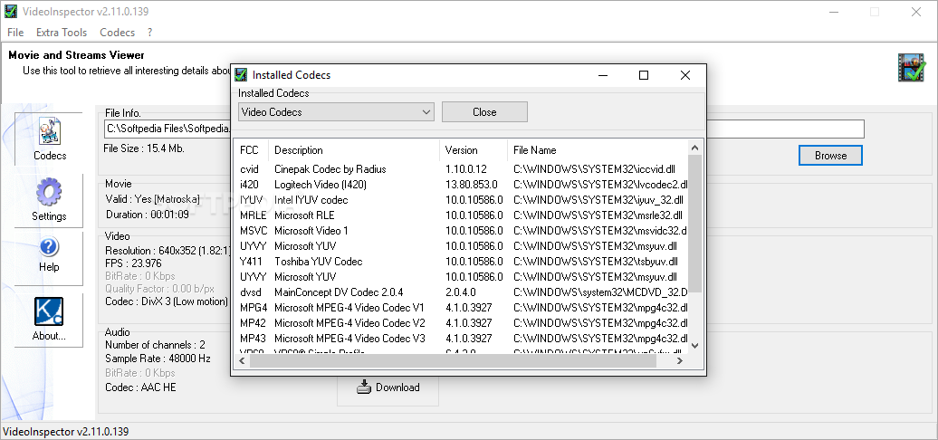Select Microsoft MPEG-4 Video Codec V2 row
The image size is (938, 440).
tap(462, 323)
